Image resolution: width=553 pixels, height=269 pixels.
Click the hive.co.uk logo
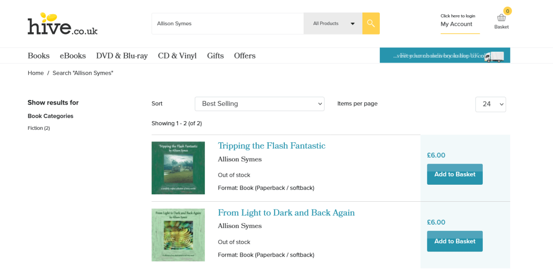[62, 24]
